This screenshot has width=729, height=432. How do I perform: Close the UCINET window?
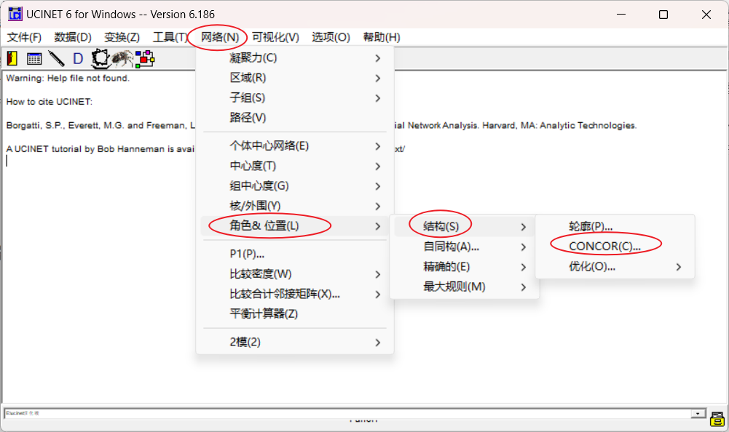706,15
